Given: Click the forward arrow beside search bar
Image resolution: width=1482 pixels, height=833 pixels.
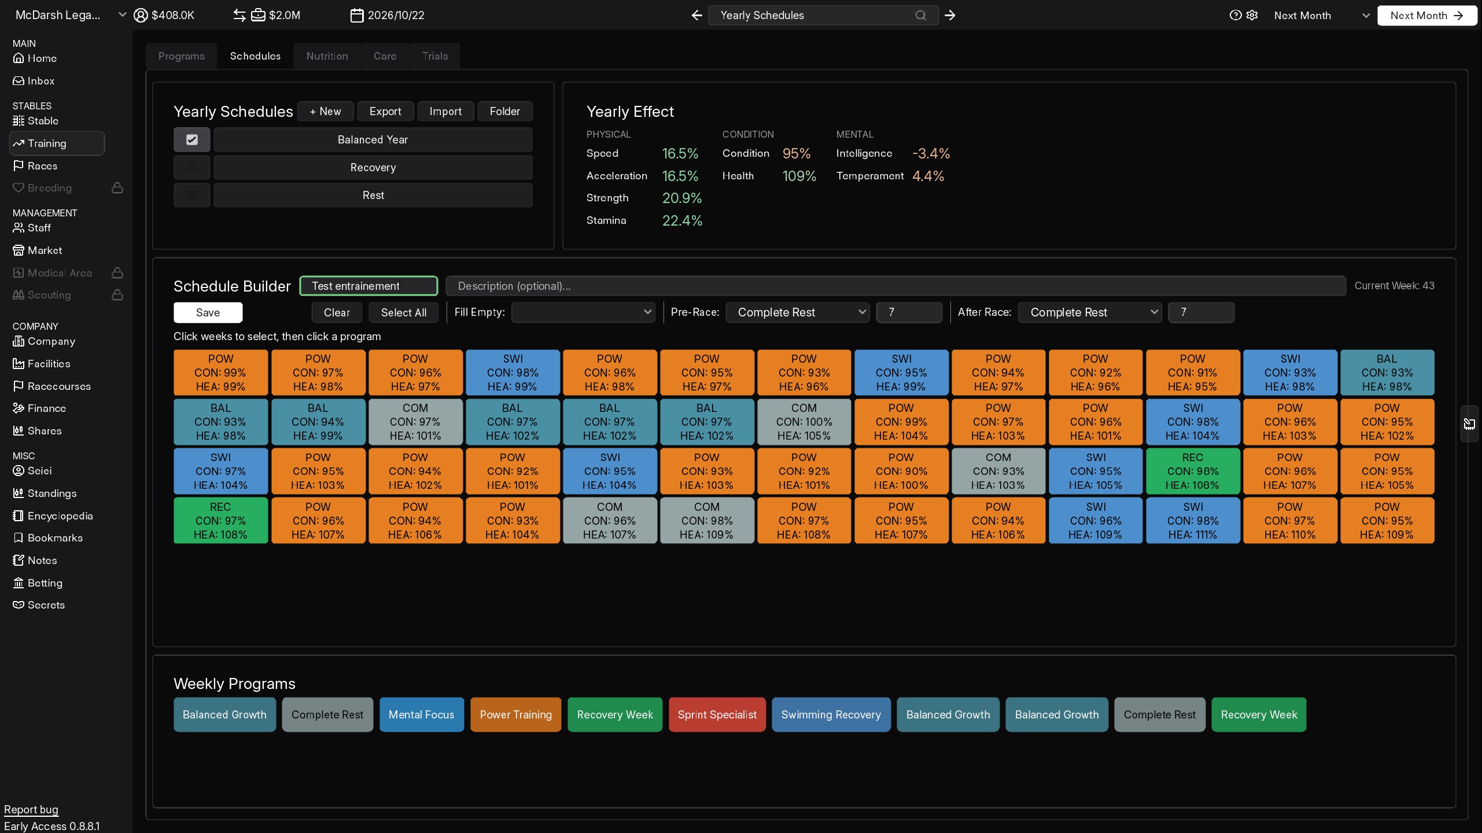Looking at the screenshot, I should point(950,16).
